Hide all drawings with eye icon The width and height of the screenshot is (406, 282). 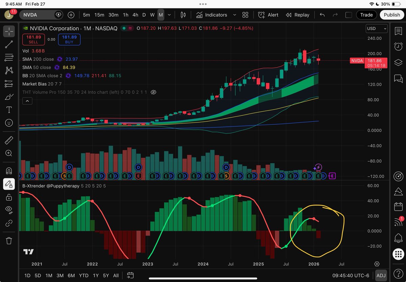[x=9, y=210]
